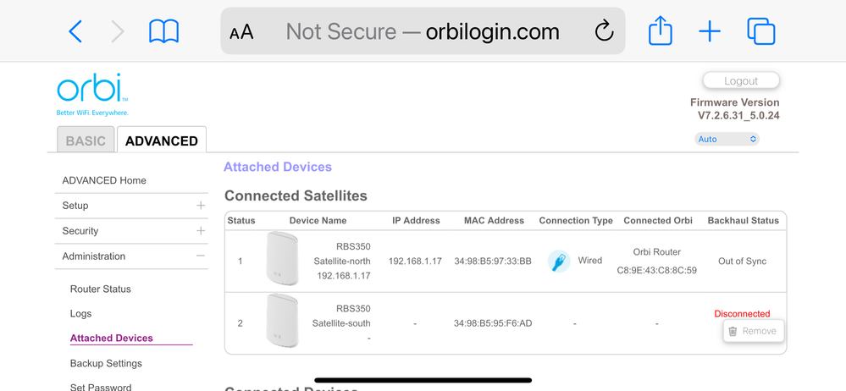Switch to the BASIC tab
The width and height of the screenshot is (846, 391).
click(x=86, y=140)
